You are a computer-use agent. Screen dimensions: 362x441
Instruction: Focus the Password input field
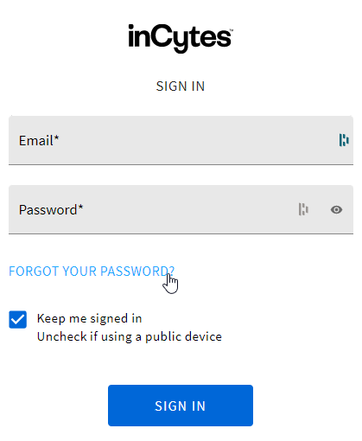pyautogui.click(x=181, y=209)
